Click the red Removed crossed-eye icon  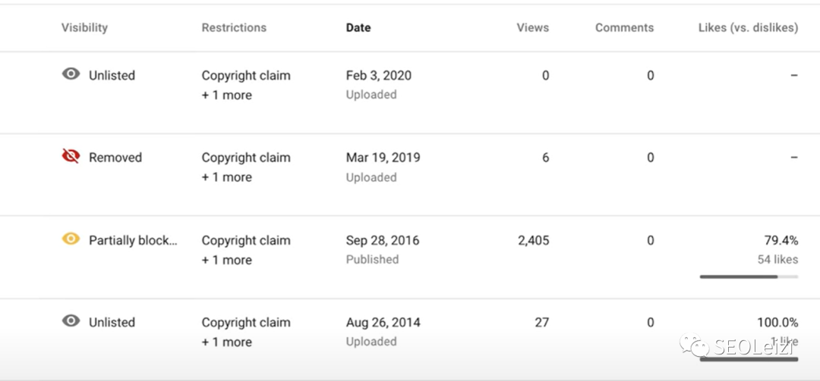71,157
